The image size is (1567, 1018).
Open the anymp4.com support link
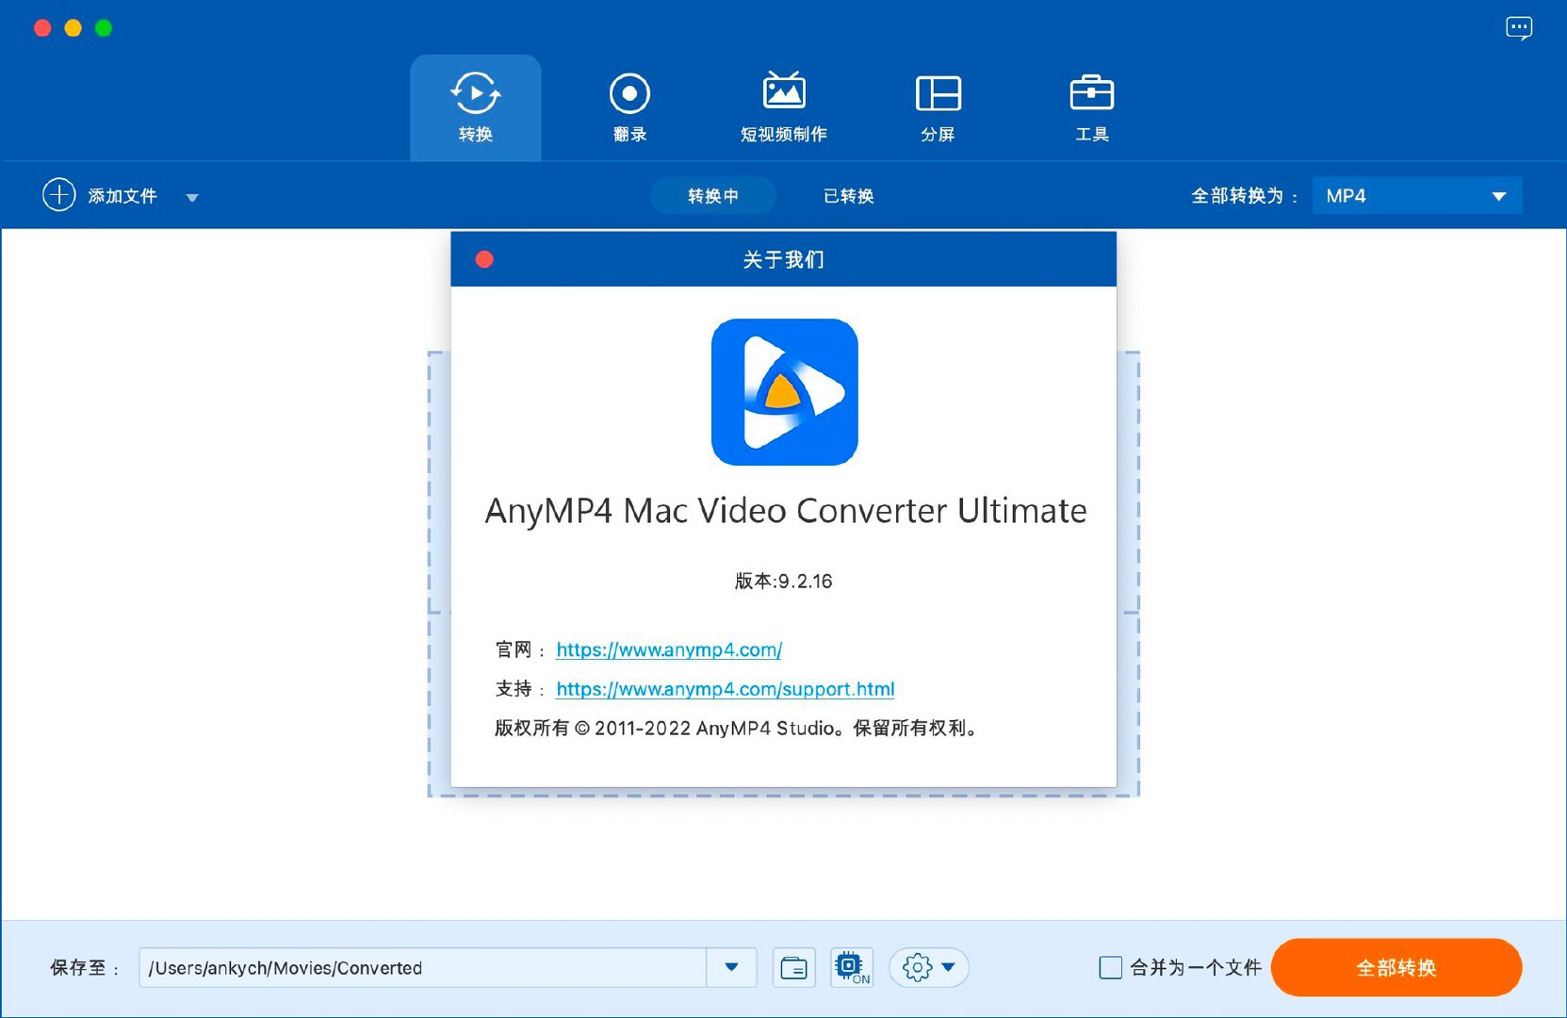[x=725, y=689]
